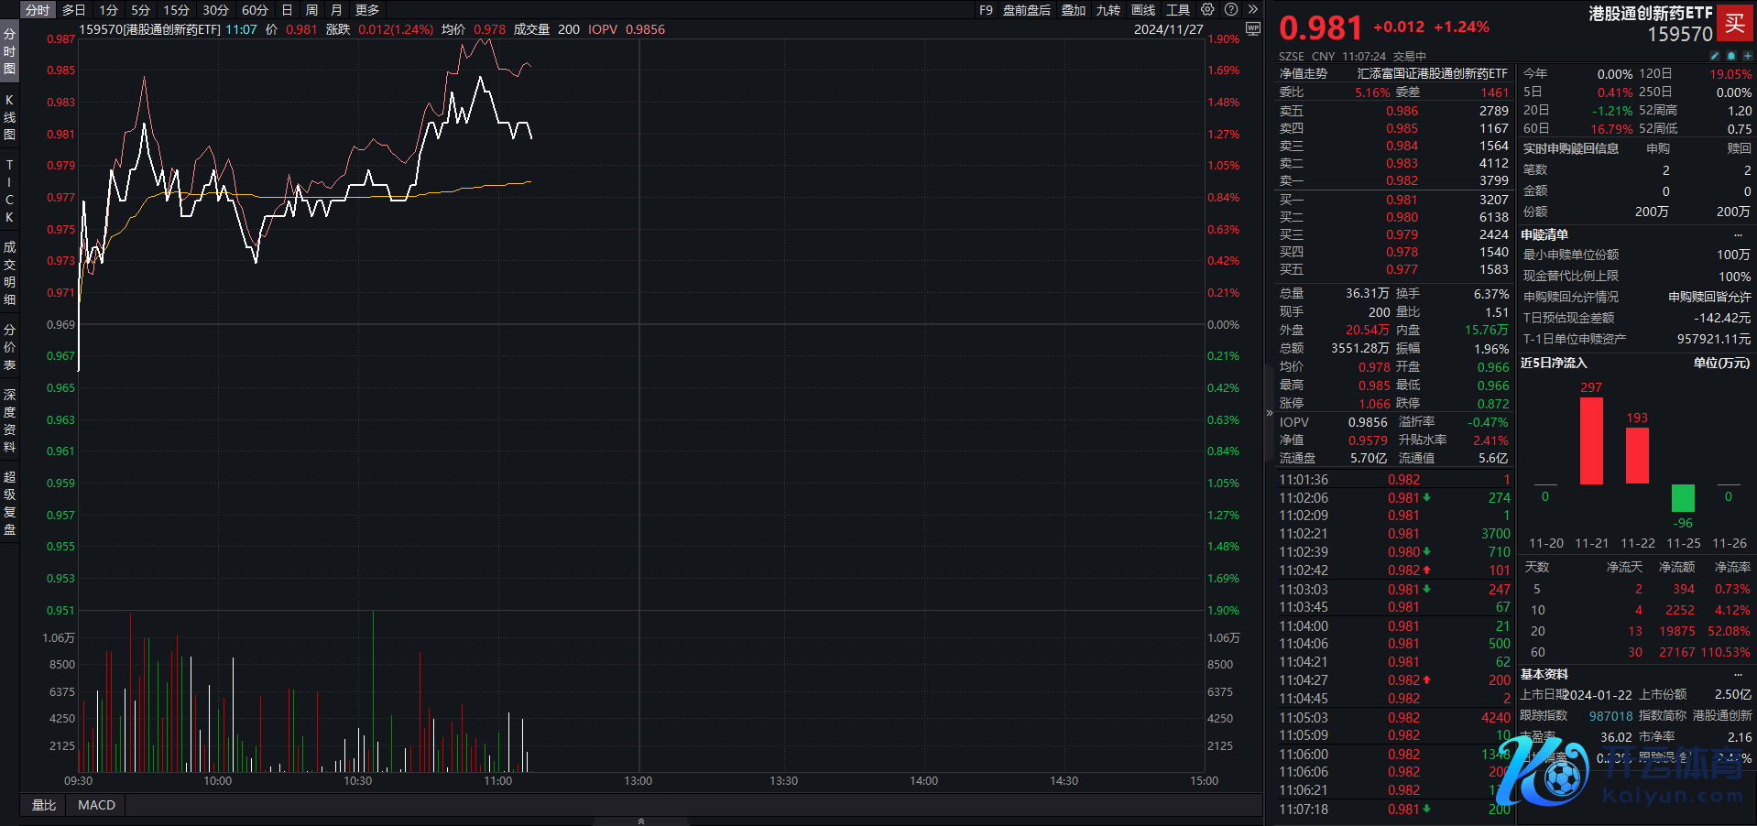Screen dimensions: 1757x826
Task: Open the 更多 periods dropdown
Action: pos(366,10)
